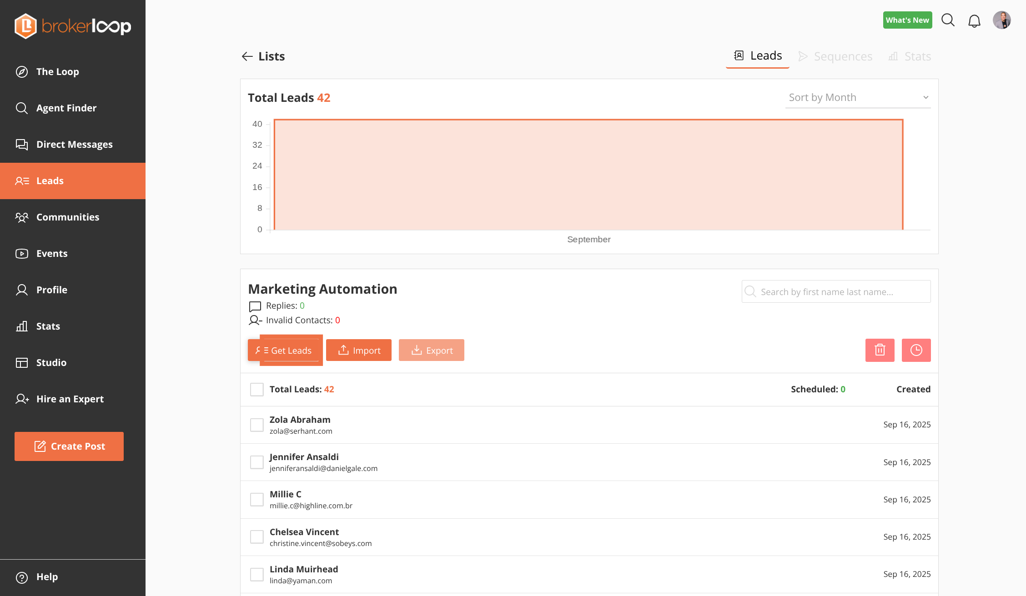The width and height of the screenshot is (1026, 596).
Task: Click the search magnifier icon in header
Action: pyautogui.click(x=948, y=20)
